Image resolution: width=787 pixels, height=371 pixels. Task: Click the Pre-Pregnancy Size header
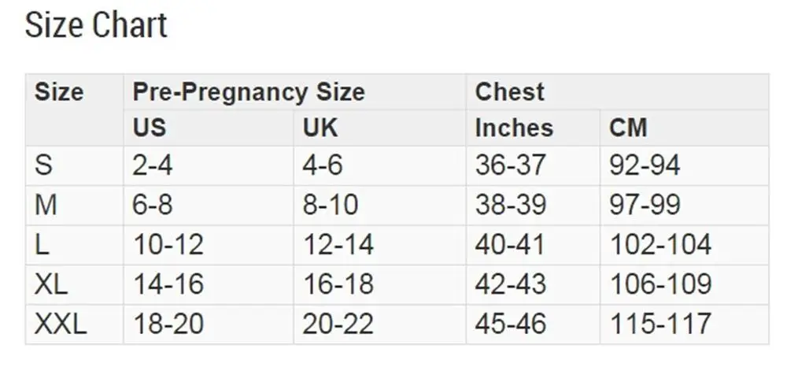[x=249, y=92]
